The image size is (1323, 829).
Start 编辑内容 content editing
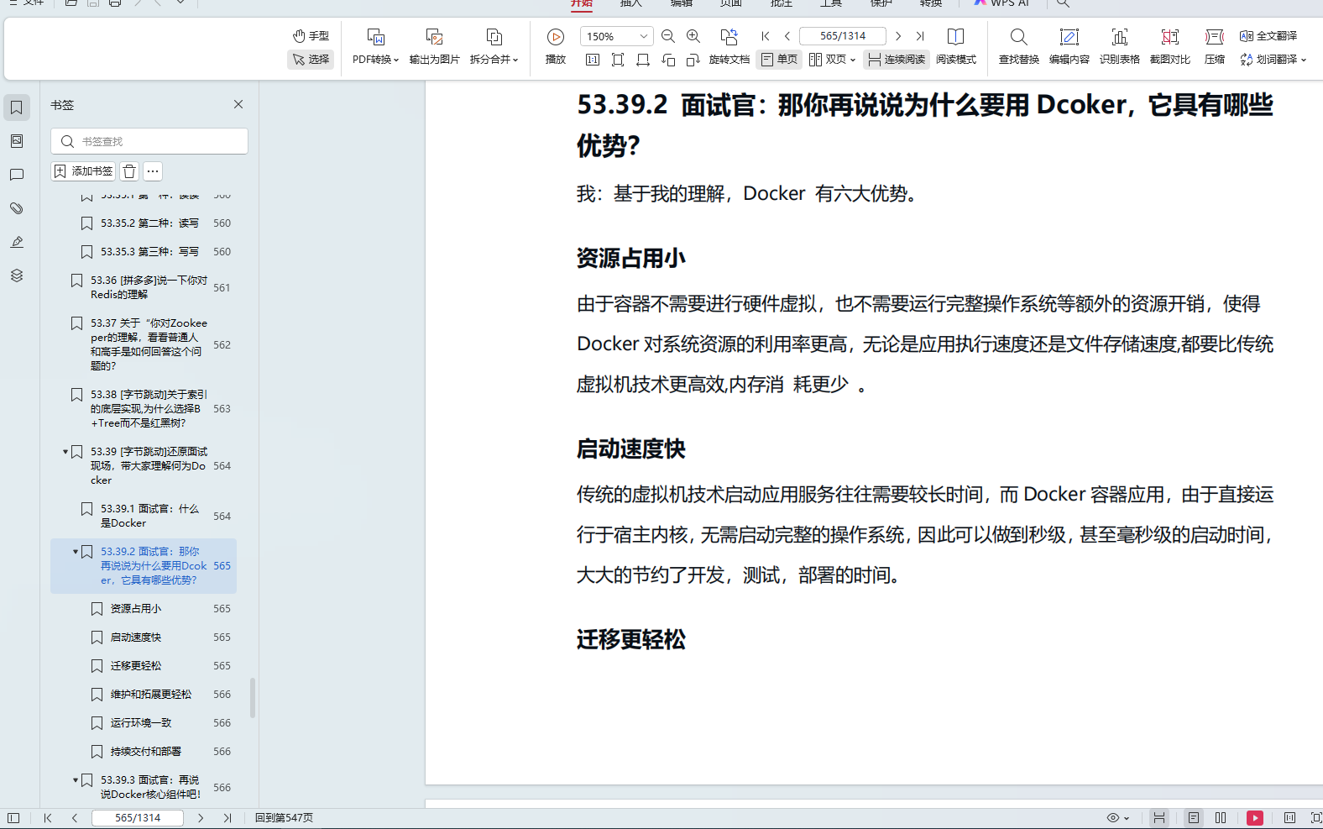(1069, 46)
